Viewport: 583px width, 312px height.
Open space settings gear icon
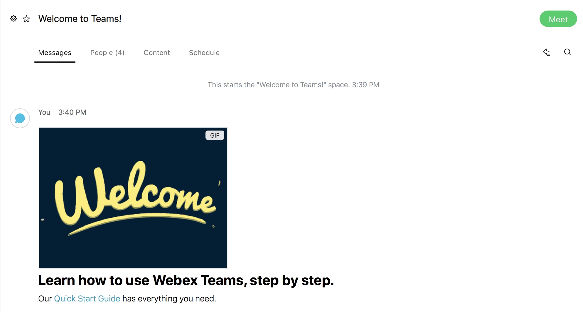point(14,19)
